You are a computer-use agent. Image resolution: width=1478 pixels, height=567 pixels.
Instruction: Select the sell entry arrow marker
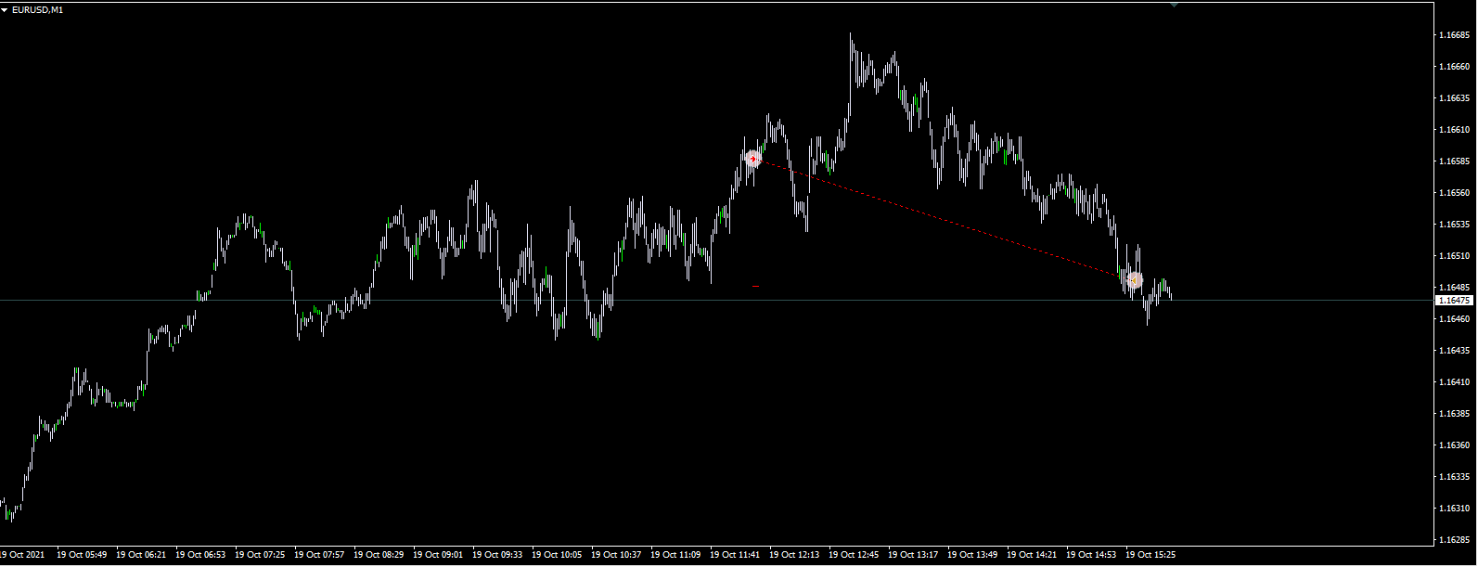coord(753,159)
